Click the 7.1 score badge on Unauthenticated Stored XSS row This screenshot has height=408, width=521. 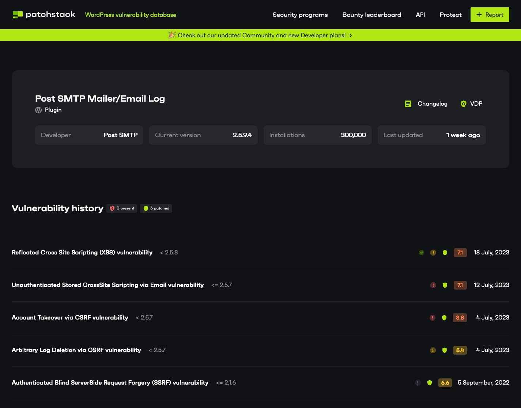[460, 285]
